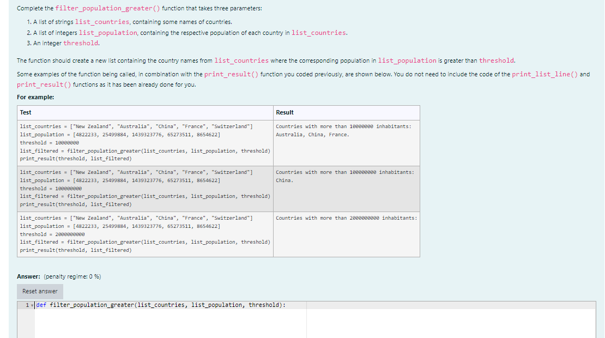Click 'Countries with more than 10000000 inhabitants:' result

pyautogui.click(x=343, y=126)
